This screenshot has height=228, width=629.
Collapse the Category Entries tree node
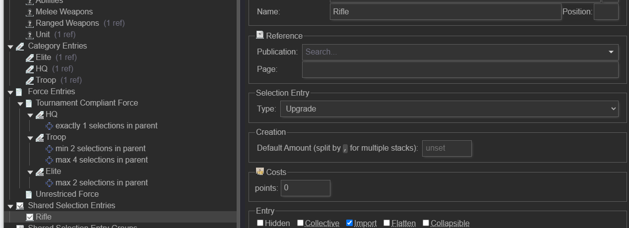coord(10,47)
